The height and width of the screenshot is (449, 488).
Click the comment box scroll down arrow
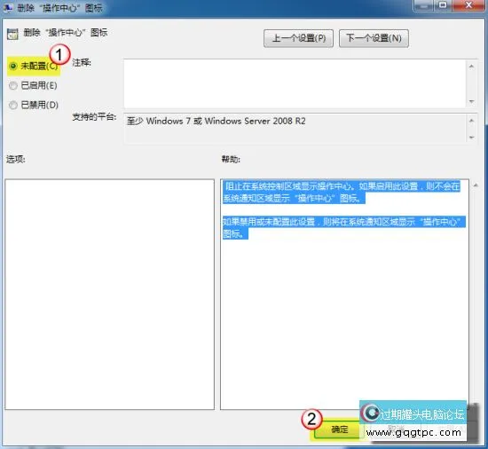471,101
